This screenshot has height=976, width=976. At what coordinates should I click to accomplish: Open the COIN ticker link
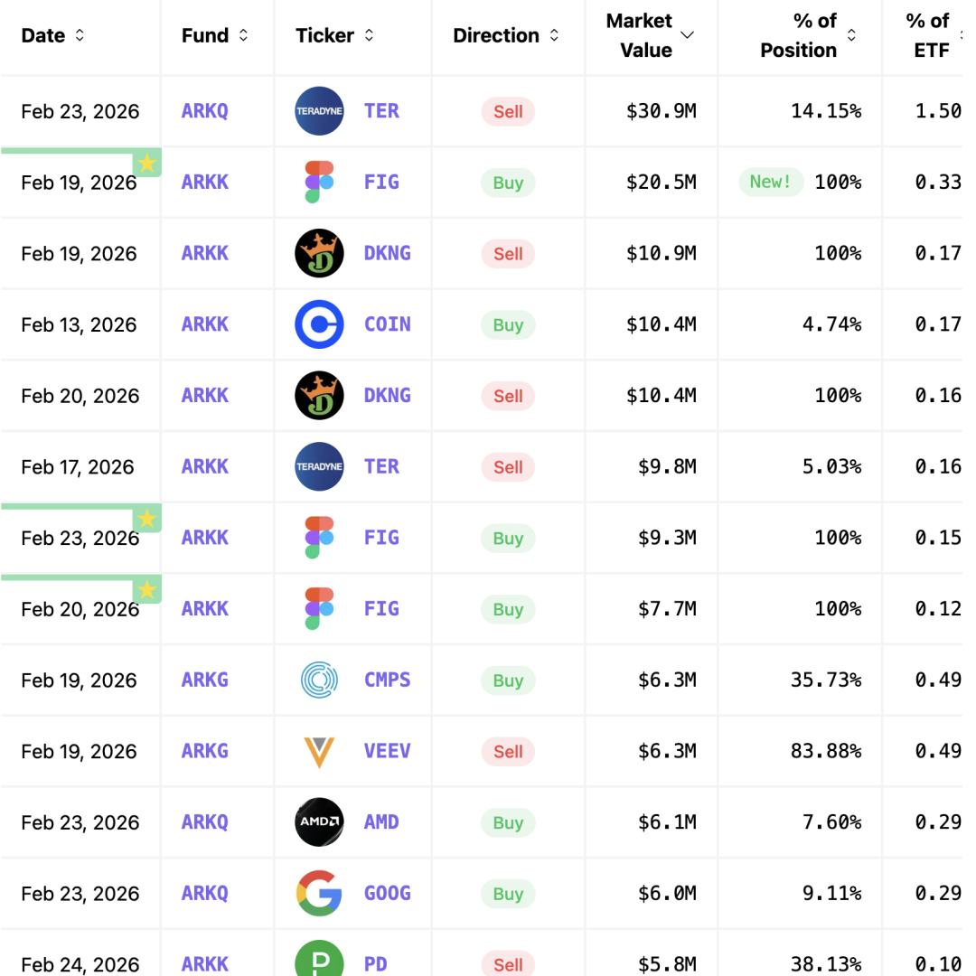(387, 324)
